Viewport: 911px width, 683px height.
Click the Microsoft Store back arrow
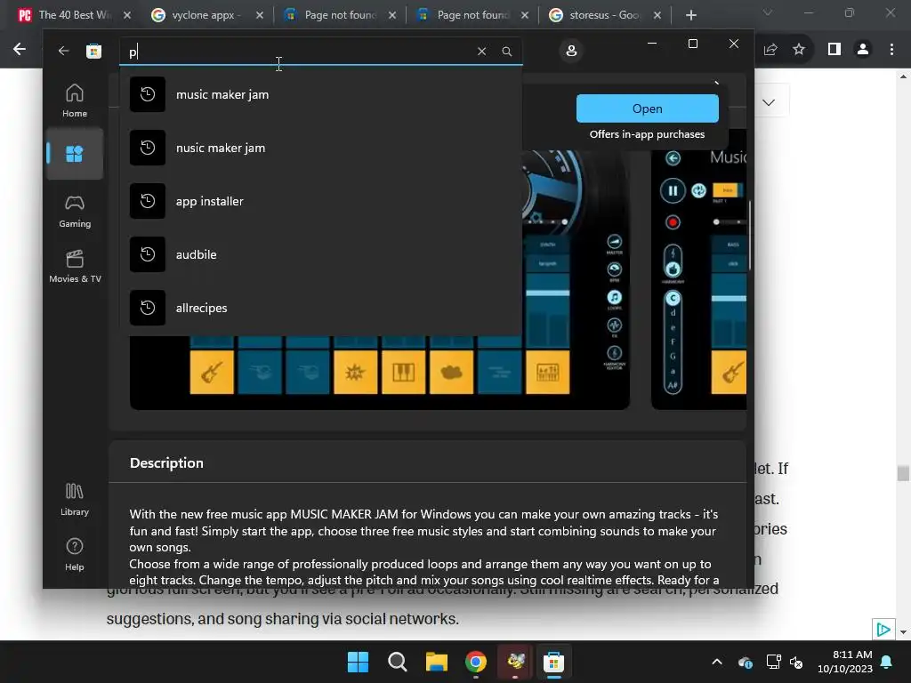63,51
